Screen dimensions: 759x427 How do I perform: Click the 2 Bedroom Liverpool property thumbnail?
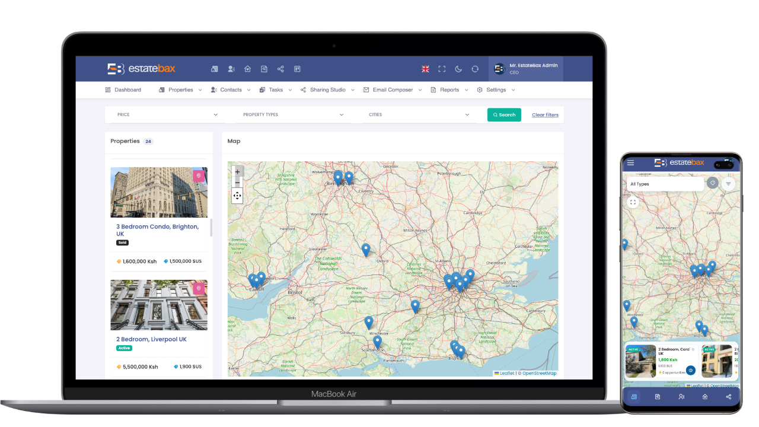[159, 305]
